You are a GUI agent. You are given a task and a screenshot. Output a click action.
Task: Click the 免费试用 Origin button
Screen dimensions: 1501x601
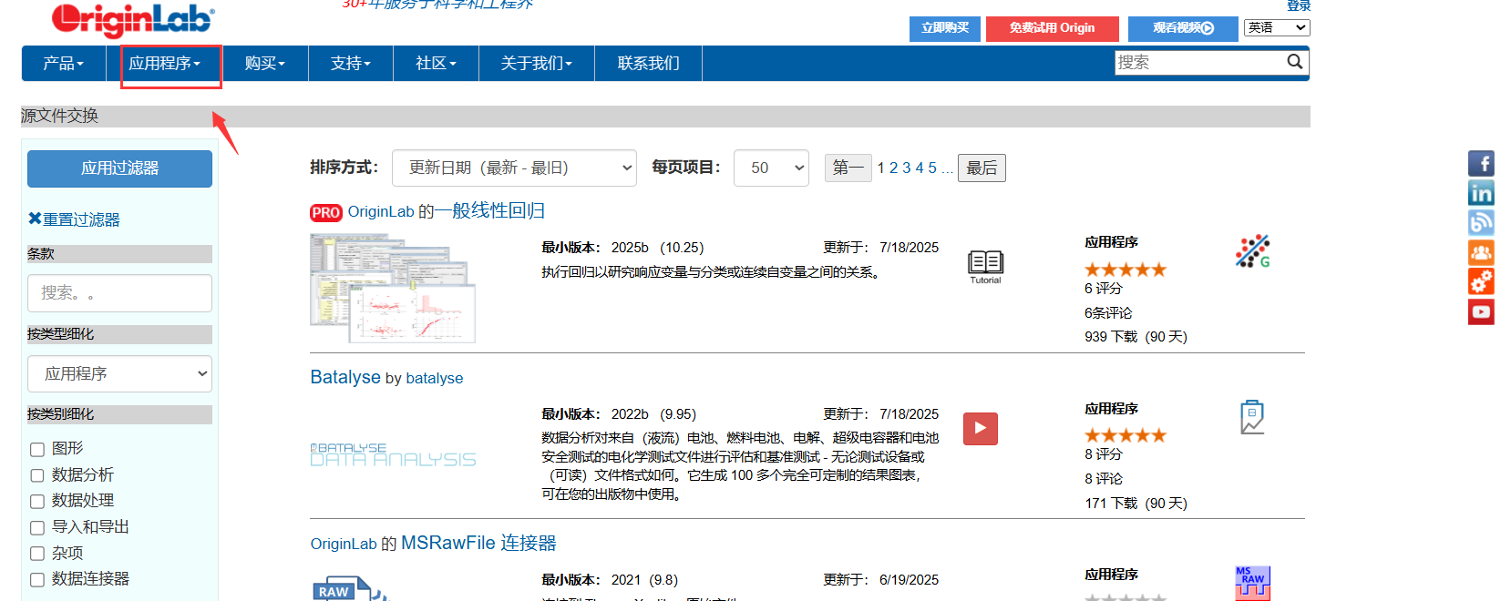click(x=1052, y=28)
